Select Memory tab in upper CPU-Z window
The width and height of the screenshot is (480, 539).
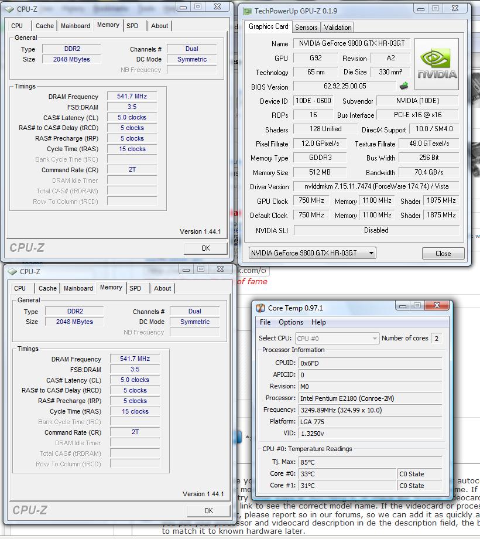tap(108, 25)
